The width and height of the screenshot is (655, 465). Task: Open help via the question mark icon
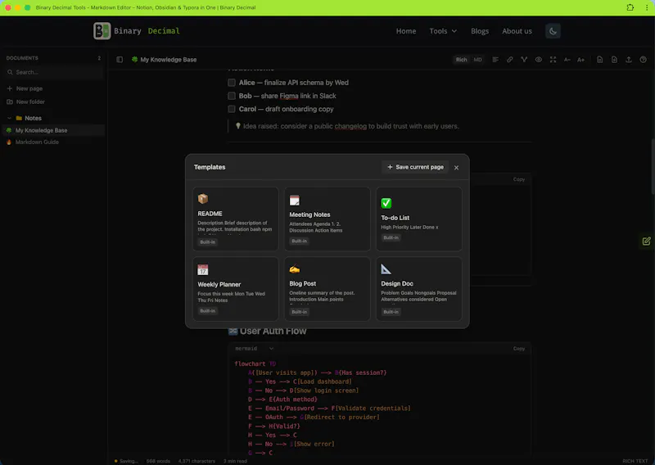coord(644,60)
